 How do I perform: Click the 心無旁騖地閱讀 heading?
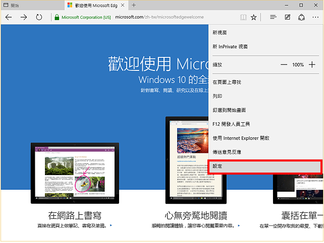point(196,215)
